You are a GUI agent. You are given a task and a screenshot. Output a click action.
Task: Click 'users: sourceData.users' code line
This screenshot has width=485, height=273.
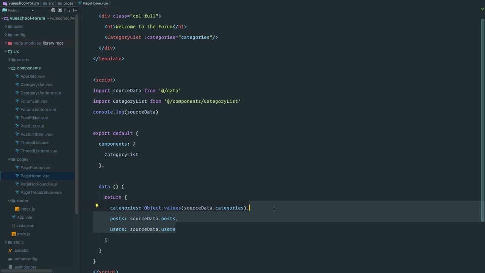[x=142, y=229]
